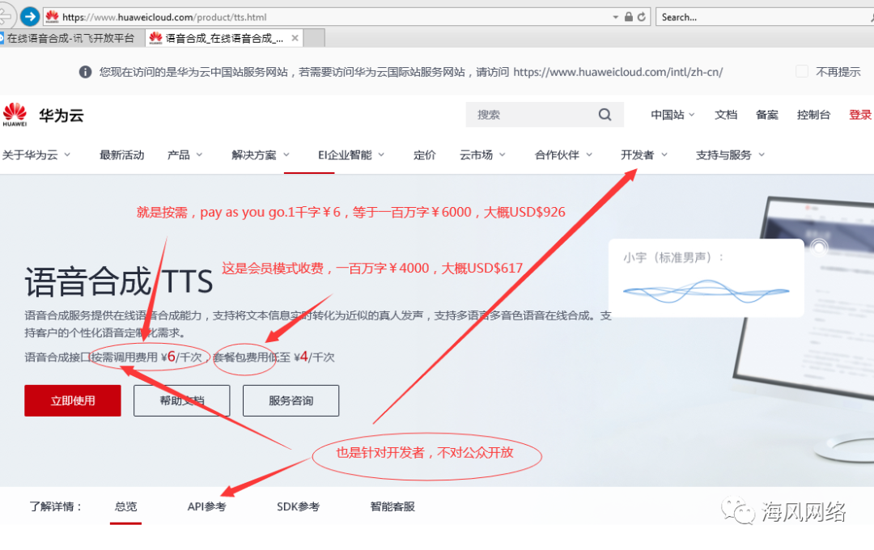Click the 了解详情 label
Viewport: 874px width, 550px height.
point(55,506)
